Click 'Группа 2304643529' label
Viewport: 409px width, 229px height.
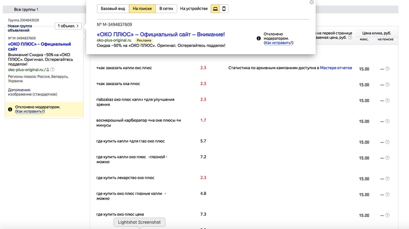point(23,20)
